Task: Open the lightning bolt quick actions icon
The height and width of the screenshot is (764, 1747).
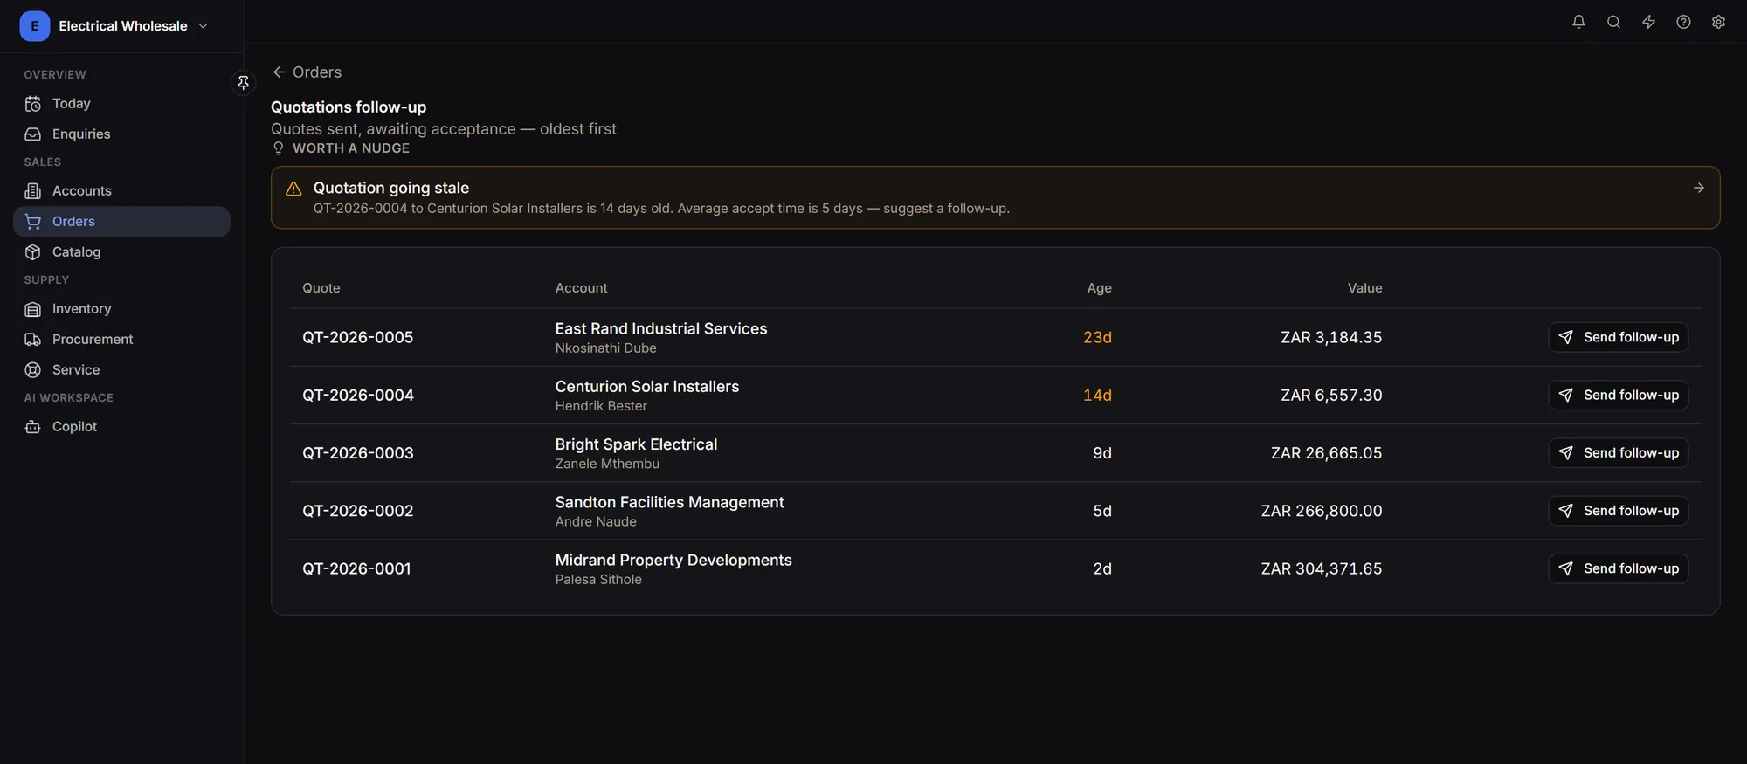Action: [x=1648, y=22]
